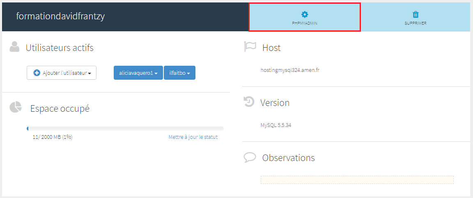Click the phpMyAdmin gear icon

[x=305, y=14]
